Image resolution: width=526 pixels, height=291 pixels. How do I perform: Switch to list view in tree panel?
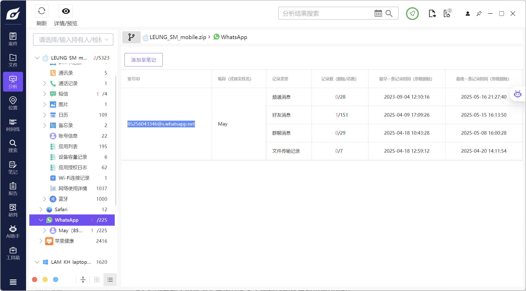[x=110, y=279]
